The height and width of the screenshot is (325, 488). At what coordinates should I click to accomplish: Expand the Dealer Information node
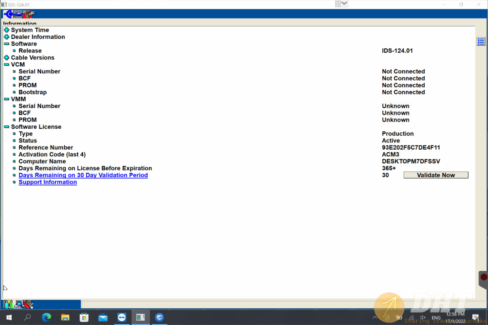[7, 37]
